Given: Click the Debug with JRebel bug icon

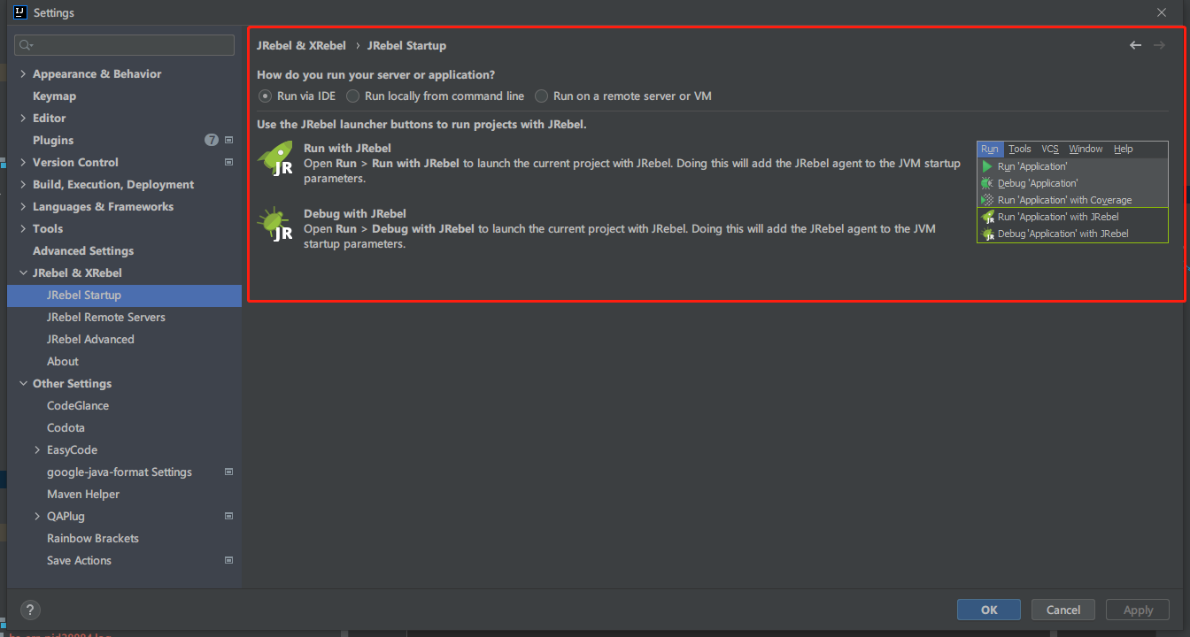Looking at the screenshot, I should 275,224.
